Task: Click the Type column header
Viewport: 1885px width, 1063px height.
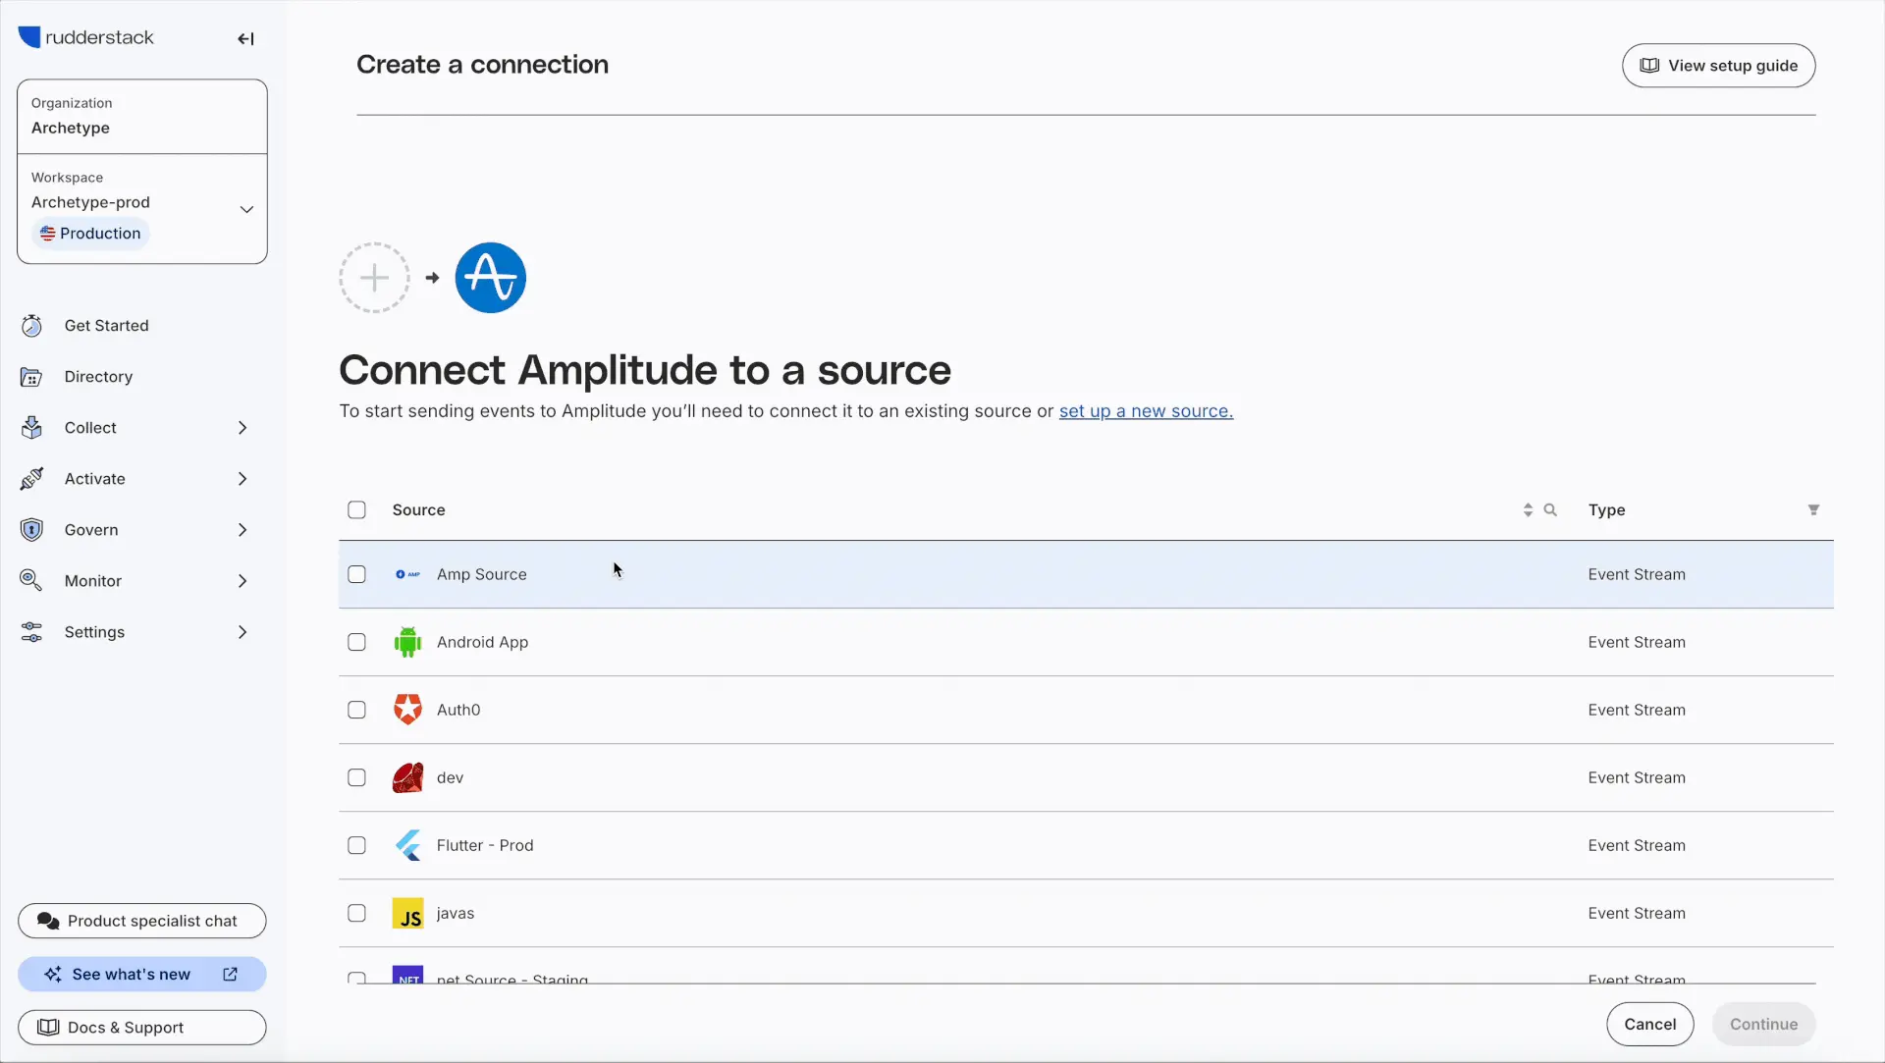Action: [1606, 509]
